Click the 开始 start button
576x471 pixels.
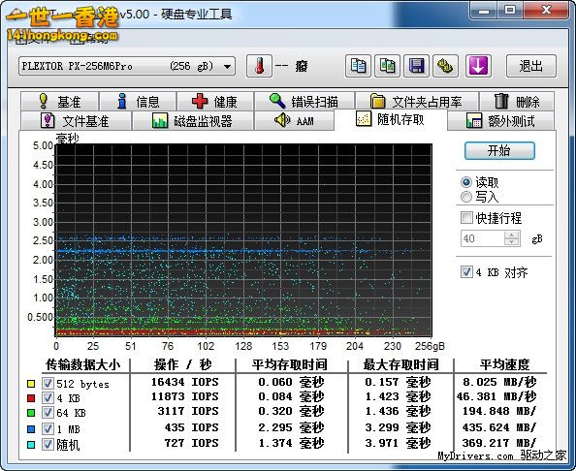tap(499, 150)
